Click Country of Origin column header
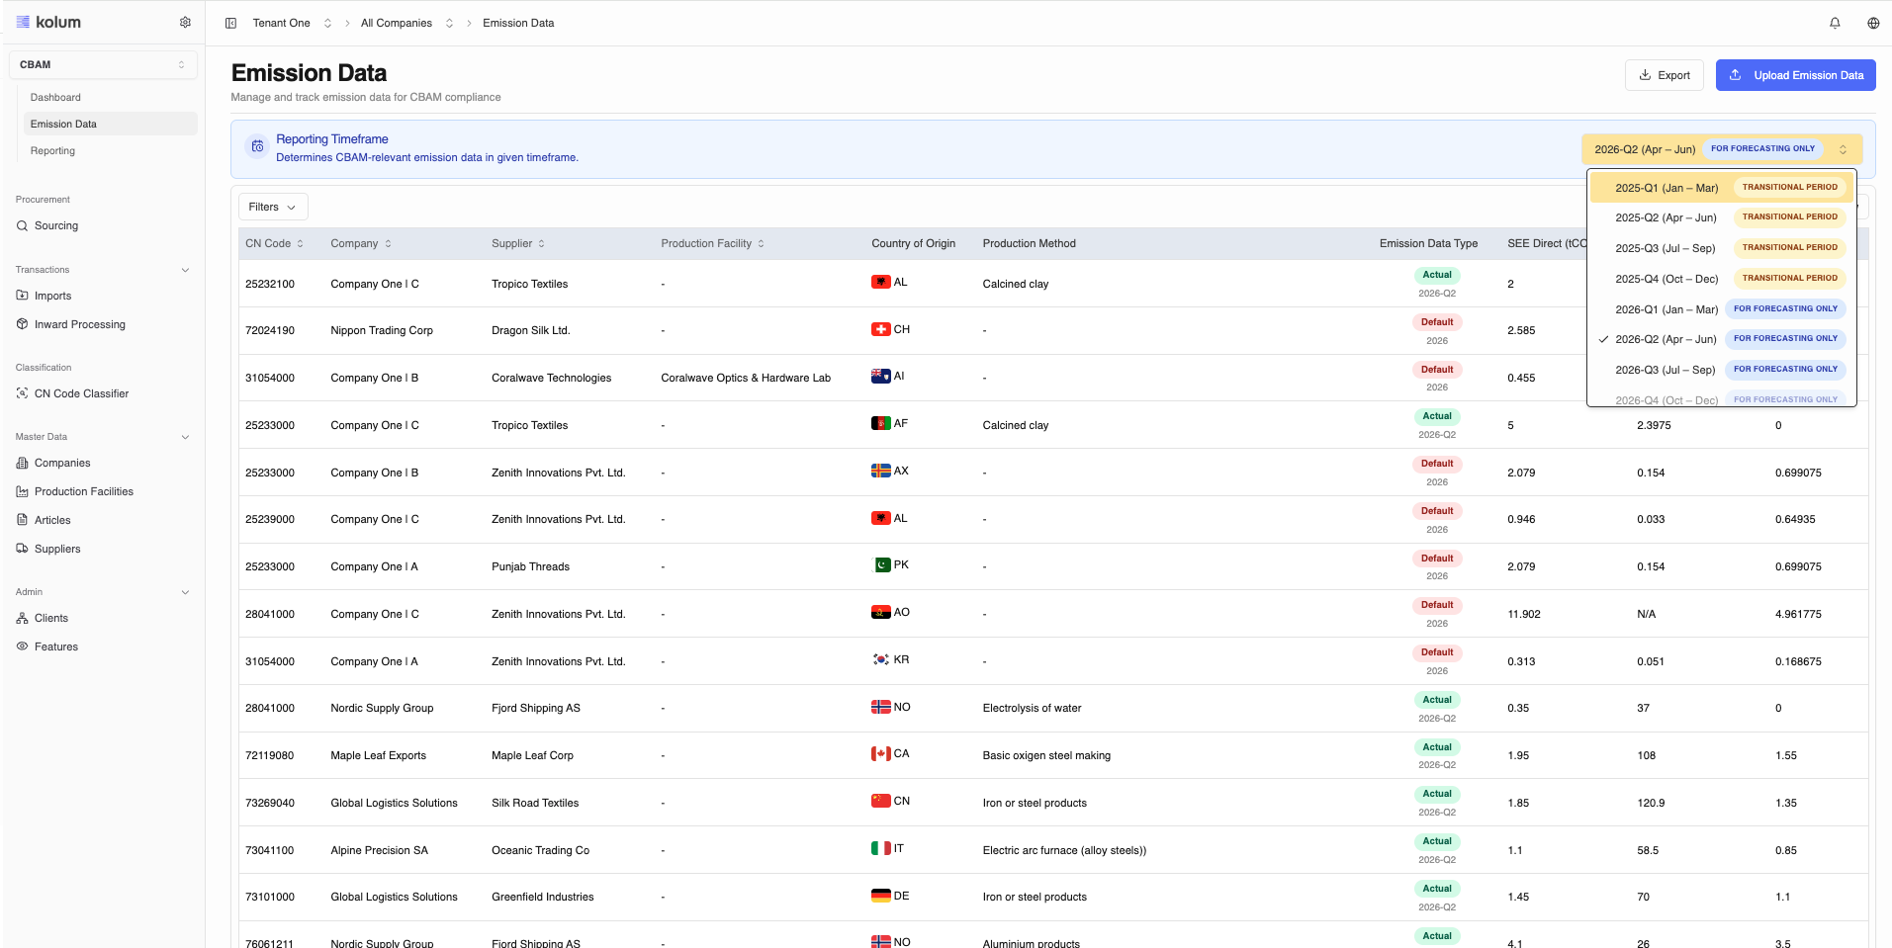The image size is (1892, 948). 913,243
